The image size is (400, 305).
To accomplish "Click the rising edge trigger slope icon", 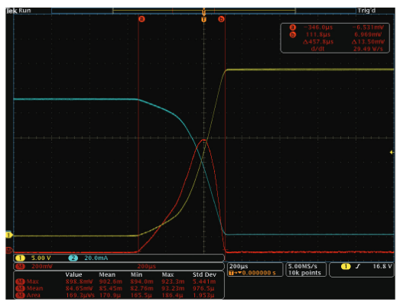I will 358,267.
